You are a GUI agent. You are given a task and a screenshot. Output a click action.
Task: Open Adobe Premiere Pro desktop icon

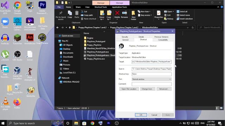[x=42, y=7]
